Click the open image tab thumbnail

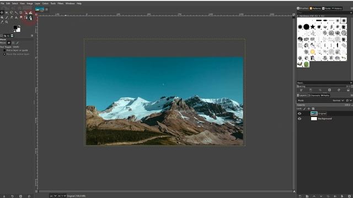click(40, 9)
